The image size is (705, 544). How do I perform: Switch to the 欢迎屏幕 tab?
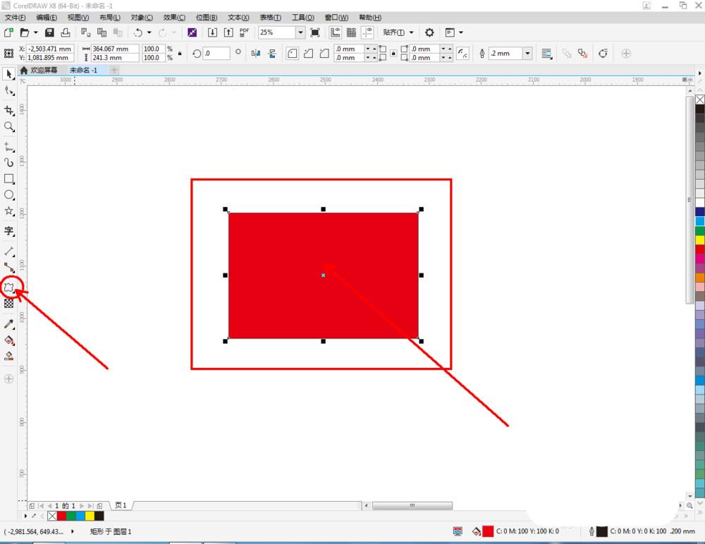tap(42, 70)
